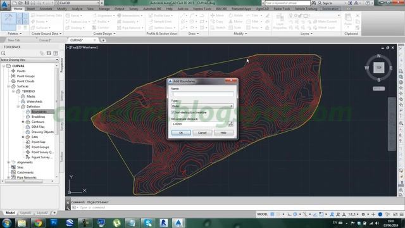Click the Rotate tool in Modify panel
This screenshot has height=228, width=405.
coord(236,15)
